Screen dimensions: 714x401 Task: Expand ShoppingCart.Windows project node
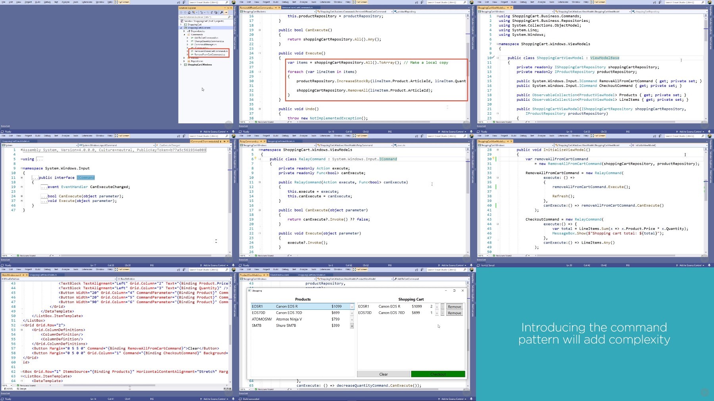[x=181, y=65]
